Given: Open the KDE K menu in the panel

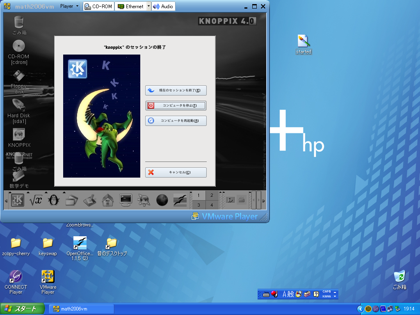Looking at the screenshot, I should tap(18, 200).
